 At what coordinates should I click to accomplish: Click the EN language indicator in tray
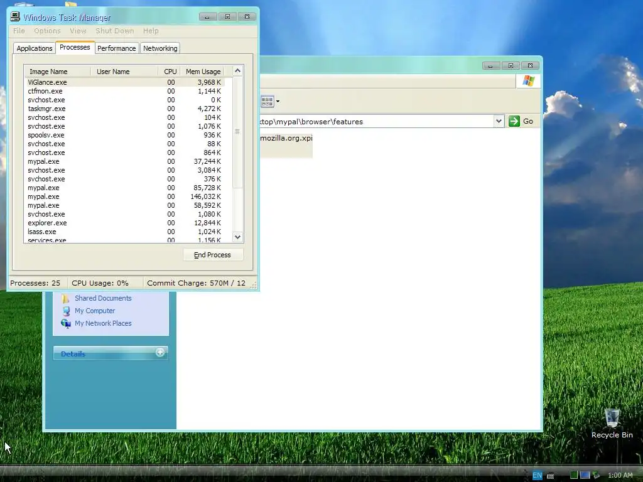[538, 476]
